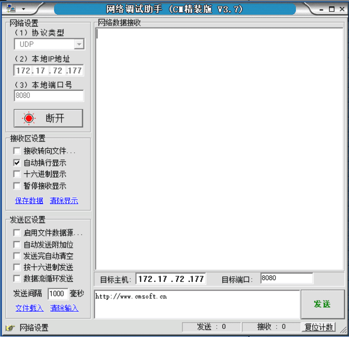Click the 断开 disconnect button
Screen dimensions: 349x337
(x=48, y=118)
